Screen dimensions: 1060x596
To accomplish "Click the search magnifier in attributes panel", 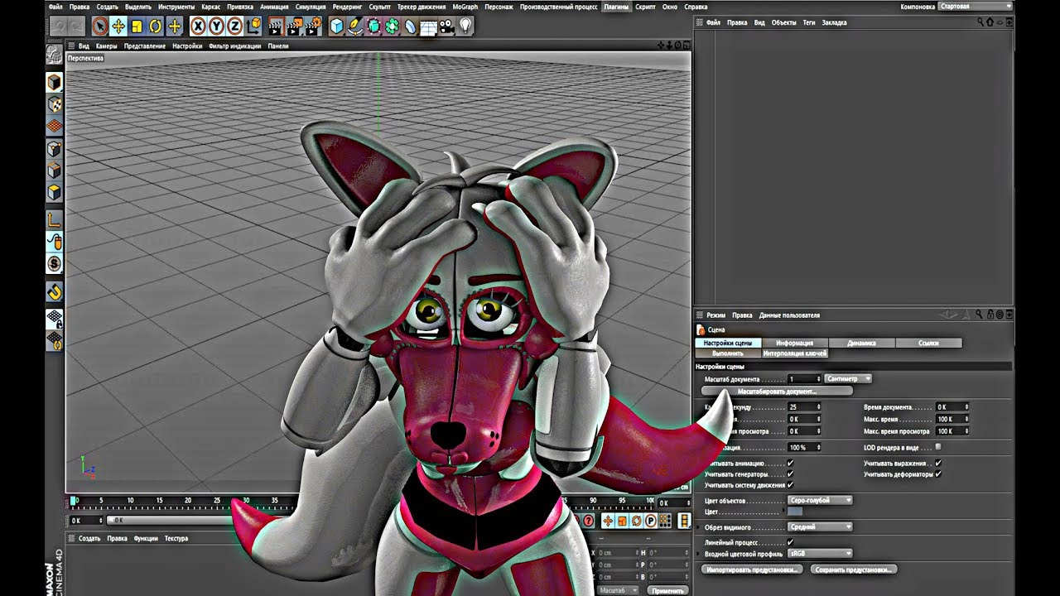I will 979,315.
